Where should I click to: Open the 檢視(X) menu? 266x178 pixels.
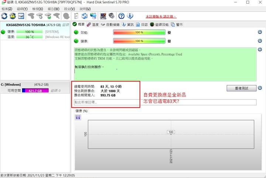click(37, 9)
